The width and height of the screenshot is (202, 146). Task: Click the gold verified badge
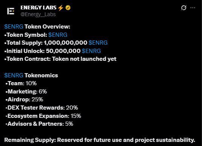68,8
